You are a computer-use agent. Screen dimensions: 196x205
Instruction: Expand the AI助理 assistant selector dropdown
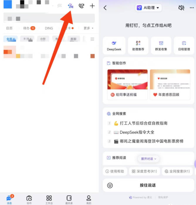[148, 8]
